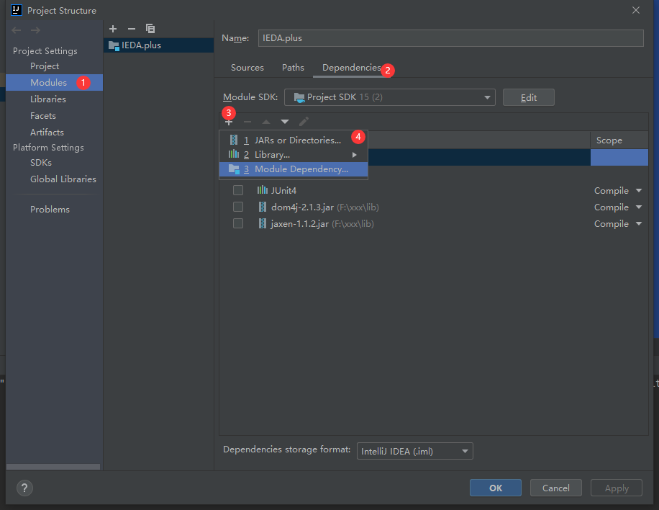This screenshot has height=510, width=659.
Task: Open the Module SDK dropdown
Action: point(488,97)
